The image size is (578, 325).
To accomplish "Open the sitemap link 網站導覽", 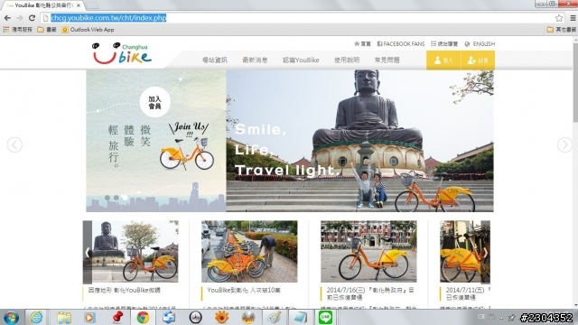I will [x=444, y=44].
